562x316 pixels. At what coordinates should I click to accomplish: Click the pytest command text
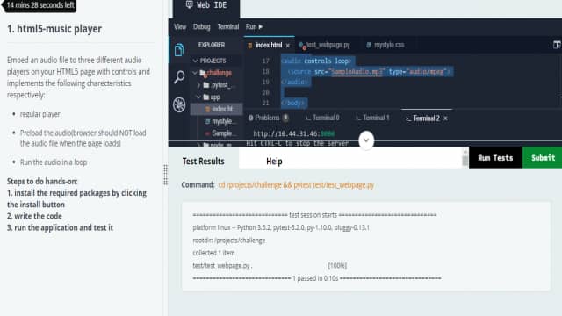(x=296, y=185)
